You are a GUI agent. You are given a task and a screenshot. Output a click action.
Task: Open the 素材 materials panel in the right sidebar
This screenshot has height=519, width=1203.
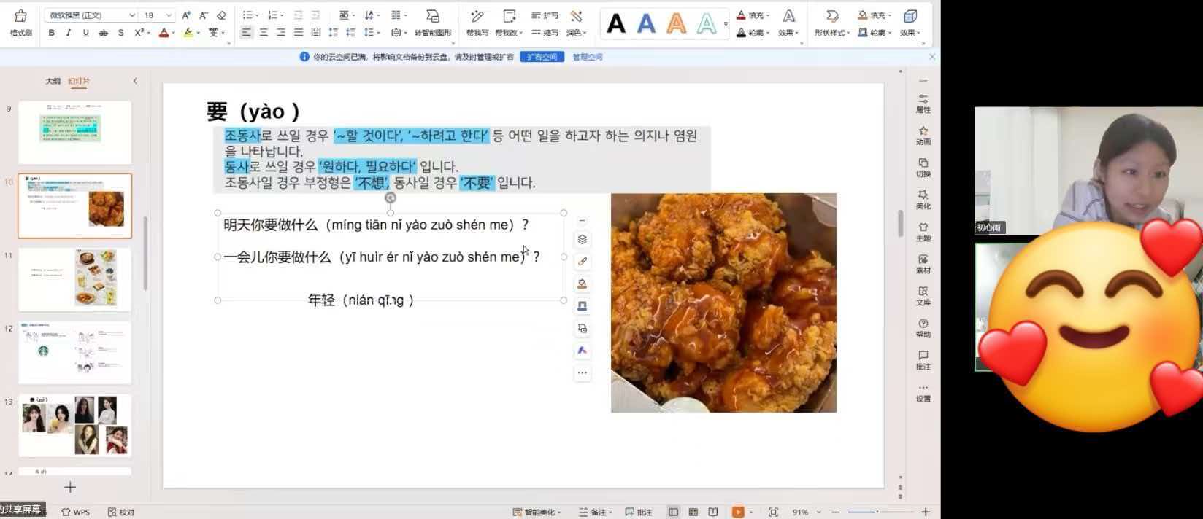point(923,264)
